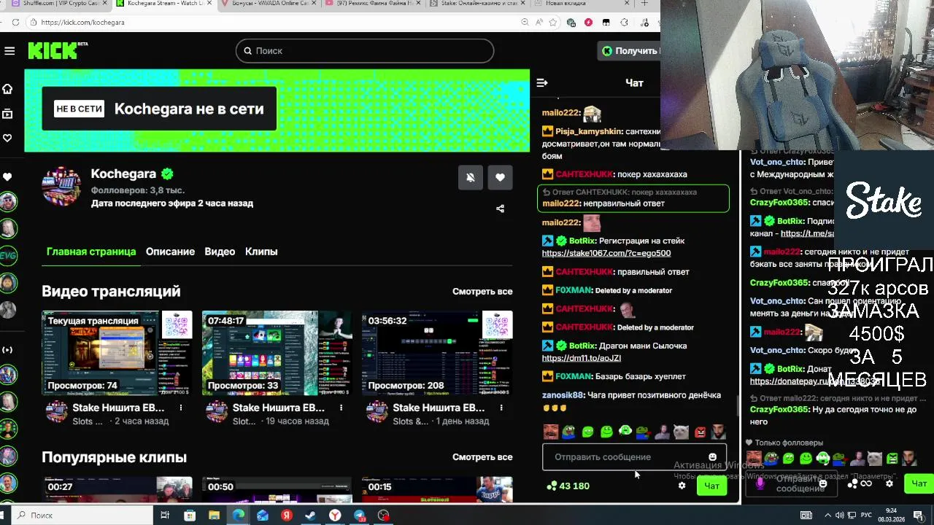This screenshot has width=934, height=525.
Task: Collapse the chat panel with arrow icon
Action: pyautogui.click(x=541, y=83)
